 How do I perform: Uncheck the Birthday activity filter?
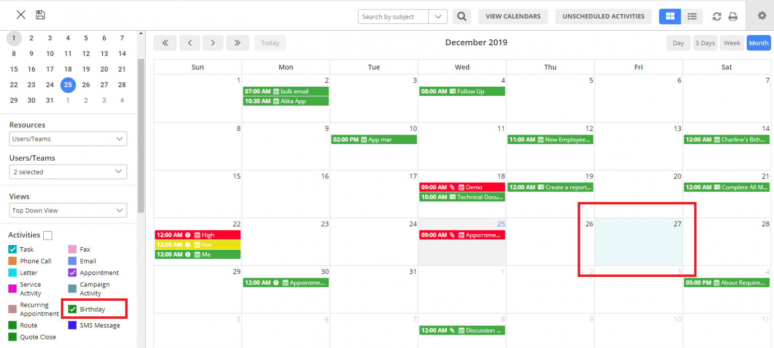pyautogui.click(x=73, y=309)
